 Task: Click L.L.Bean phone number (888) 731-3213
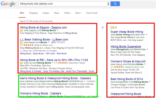coord(58,42)
